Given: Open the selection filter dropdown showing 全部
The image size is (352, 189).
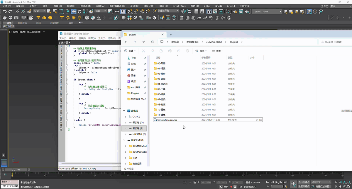Looking at the screenshot, I should click(39, 11).
